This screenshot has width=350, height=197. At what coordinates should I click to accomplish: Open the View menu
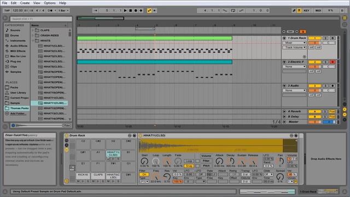(x=37, y=3)
